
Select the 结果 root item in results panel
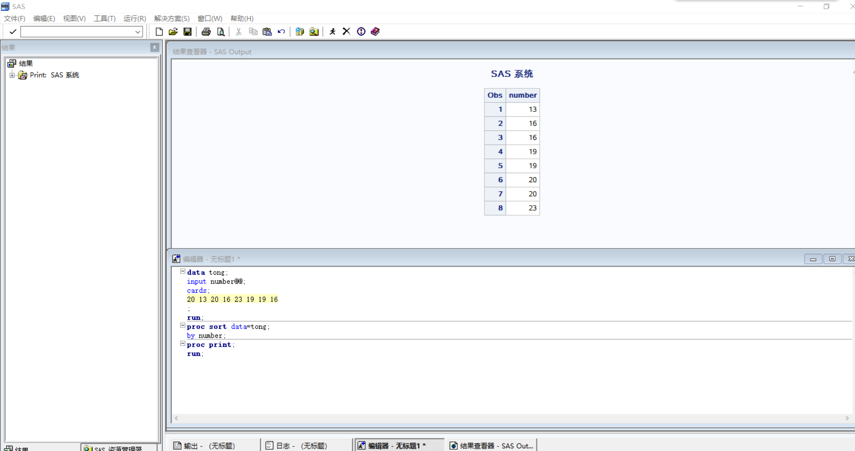(x=25, y=63)
